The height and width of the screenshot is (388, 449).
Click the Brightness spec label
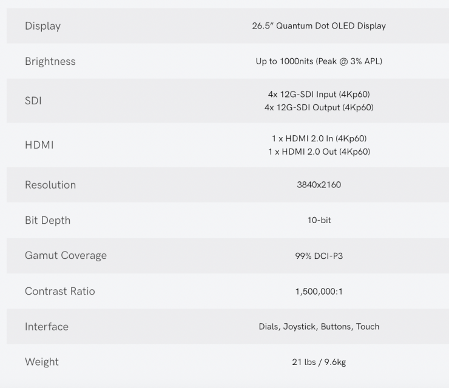pos(50,61)
